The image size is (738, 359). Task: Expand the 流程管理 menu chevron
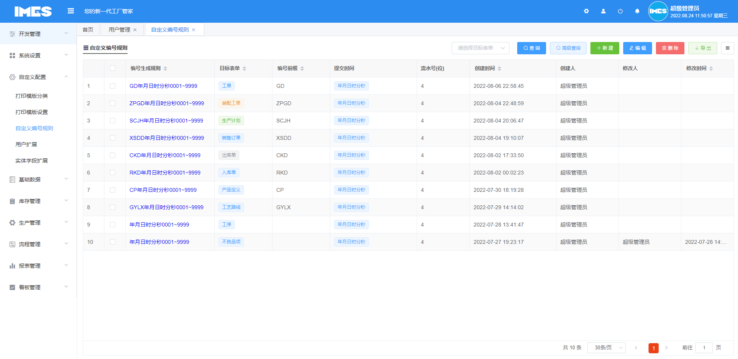coord(66,244)
